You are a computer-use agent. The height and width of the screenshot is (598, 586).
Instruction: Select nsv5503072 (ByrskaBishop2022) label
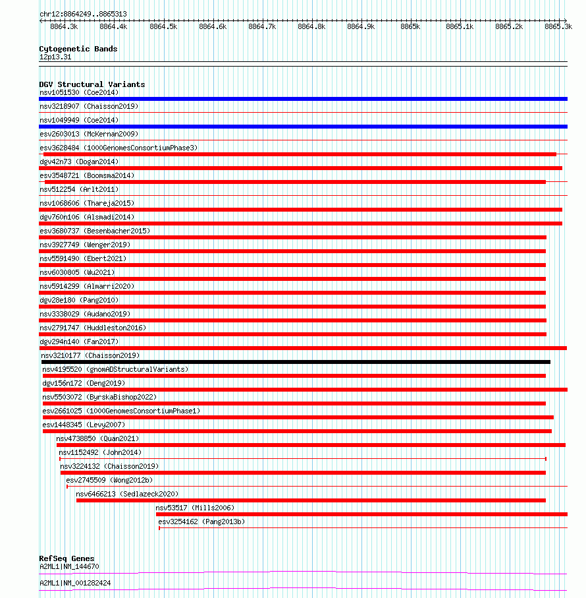(x=100, y=398)
